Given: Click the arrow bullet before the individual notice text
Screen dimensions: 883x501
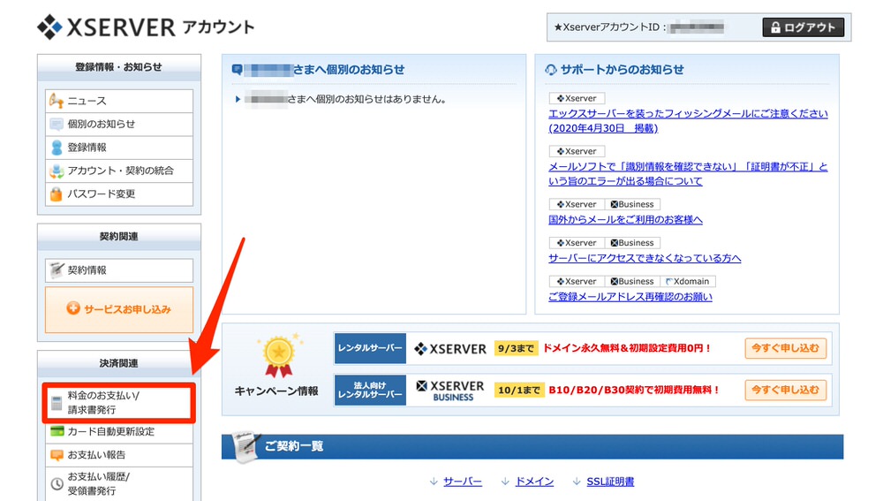Looking at the screenshot, I should point(238,99).
